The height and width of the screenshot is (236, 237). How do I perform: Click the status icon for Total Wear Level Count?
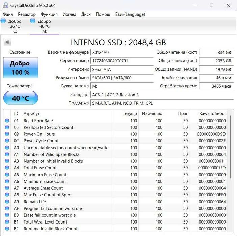pyautogui.click(x=7, y=222)
